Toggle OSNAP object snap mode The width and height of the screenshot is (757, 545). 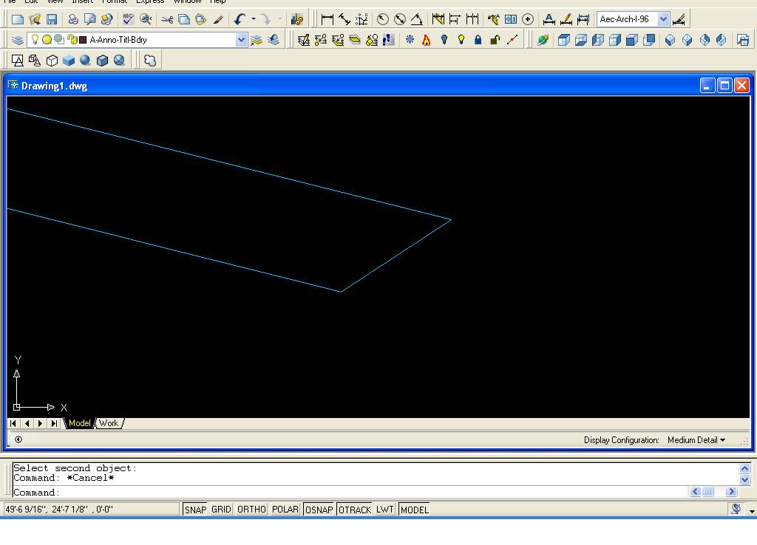pos(319,510)
